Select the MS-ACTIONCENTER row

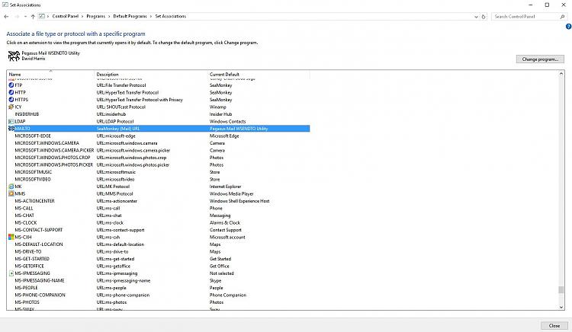[159, 201]
